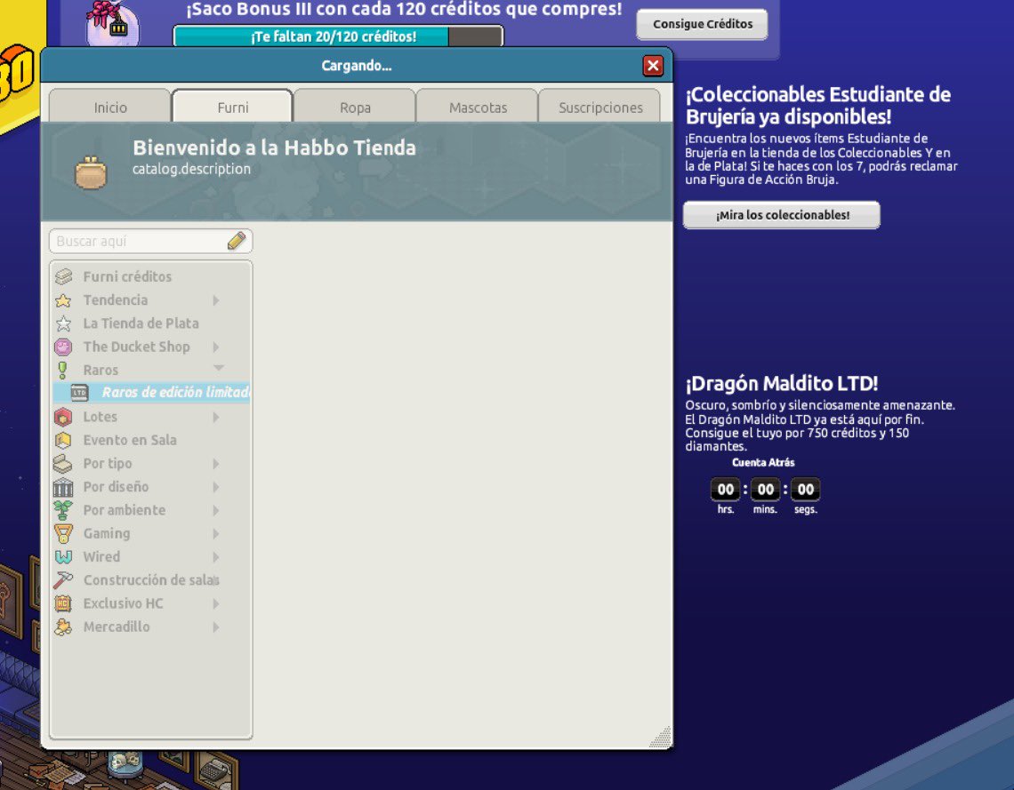The height and width of the screenshot is (790, 1014).
Task: Select the Wired category label
Action: (x=101, y=557)
